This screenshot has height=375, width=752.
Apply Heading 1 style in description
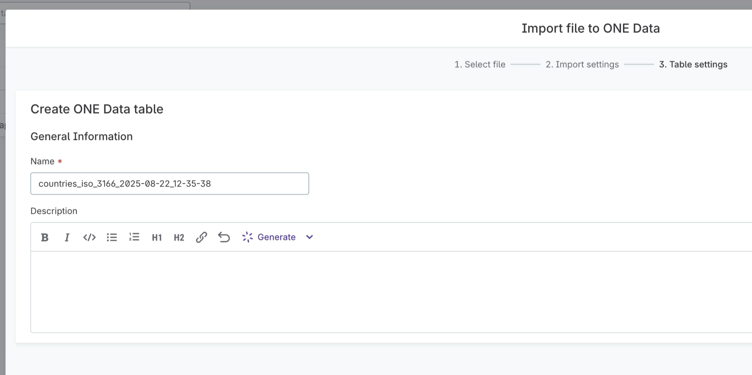click(157, 237)
